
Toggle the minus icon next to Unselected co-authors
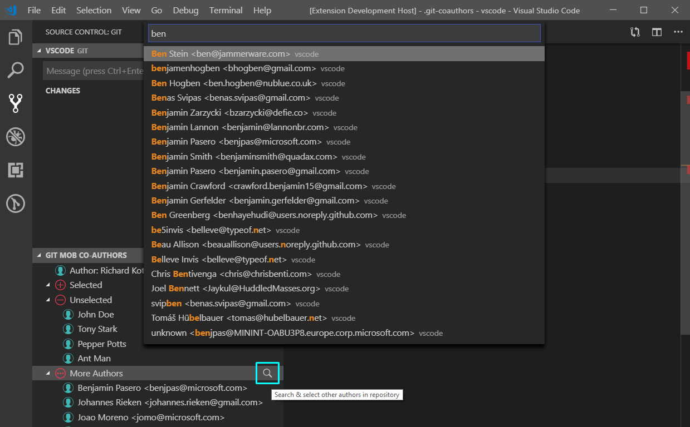60,300
